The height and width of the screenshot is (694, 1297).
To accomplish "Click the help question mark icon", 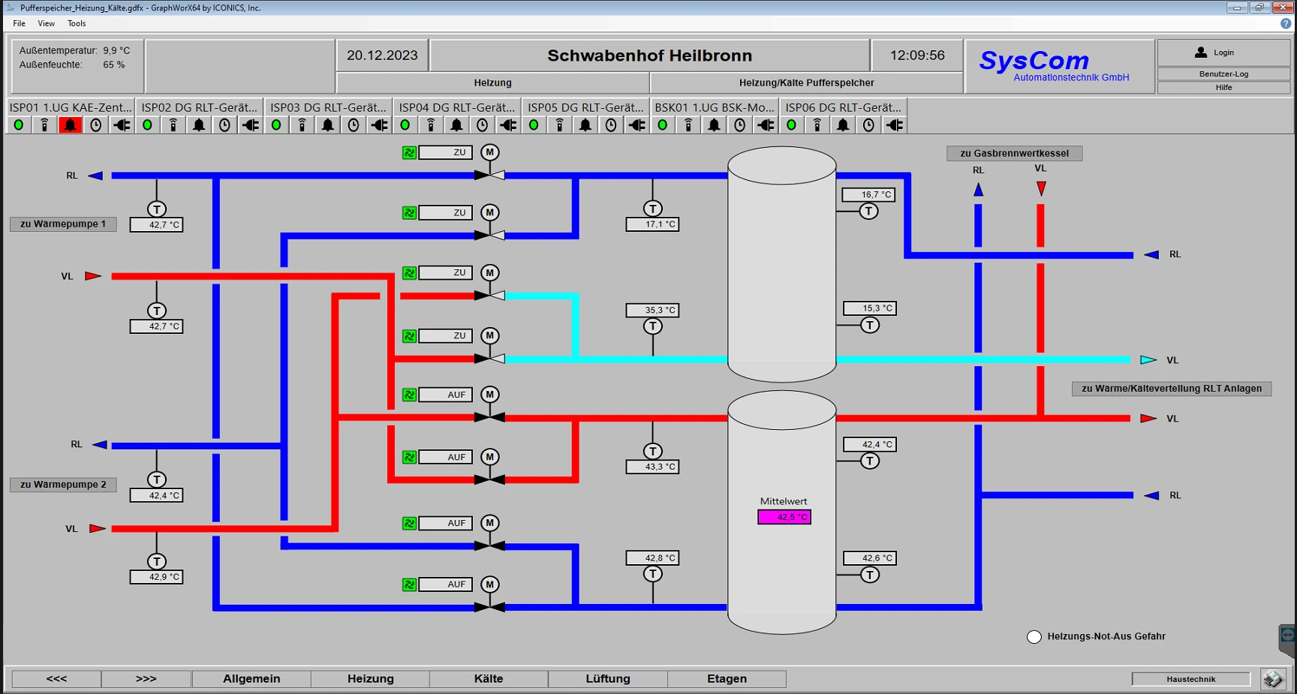I will pyautogui.click(x=1286, y=23).
